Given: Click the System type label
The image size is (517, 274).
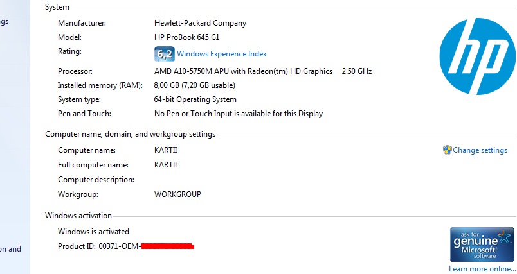Looking at the screenshot, I should pyautogui.click(x=80, y=99).
